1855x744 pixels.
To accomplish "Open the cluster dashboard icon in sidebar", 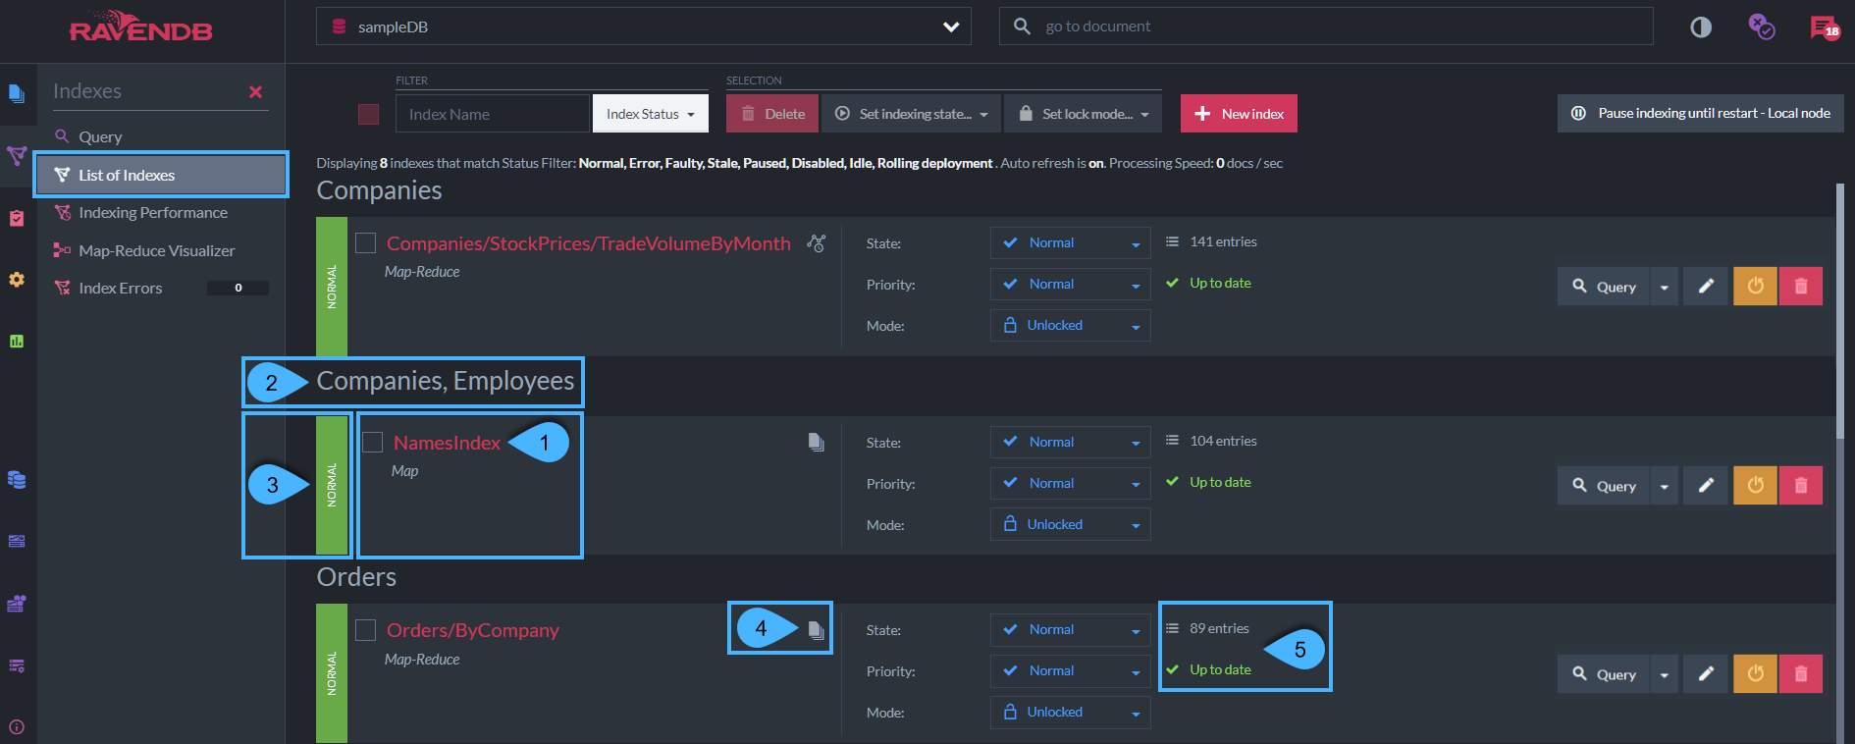I will (x=17, y=604).
